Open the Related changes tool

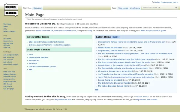point(10,74)
